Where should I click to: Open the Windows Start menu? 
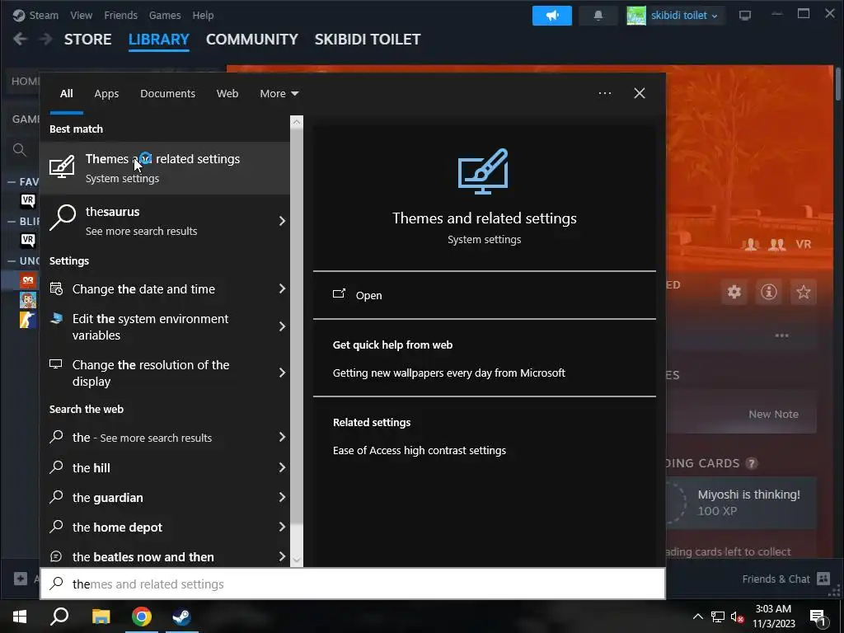pyautogui.click(x=20, y=617)
